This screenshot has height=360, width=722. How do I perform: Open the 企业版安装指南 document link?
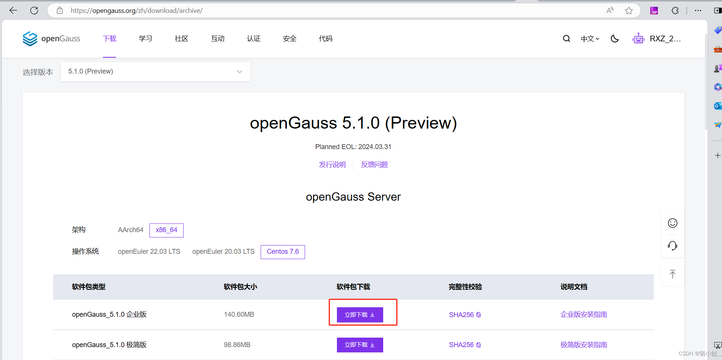[584, 314]
